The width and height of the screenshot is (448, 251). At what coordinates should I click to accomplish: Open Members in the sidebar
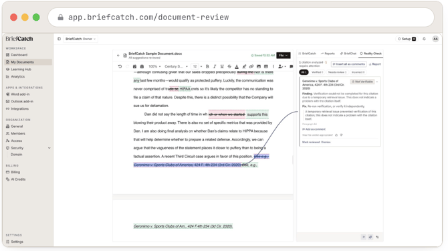pyautogui.click(x=29, y=133)
